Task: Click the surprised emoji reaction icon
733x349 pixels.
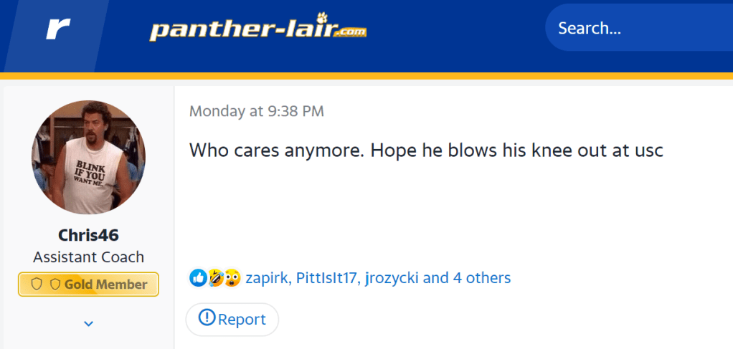Action: coord(231,277)
